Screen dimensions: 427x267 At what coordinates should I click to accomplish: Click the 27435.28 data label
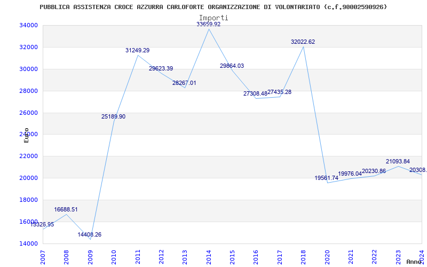point(279,92)
